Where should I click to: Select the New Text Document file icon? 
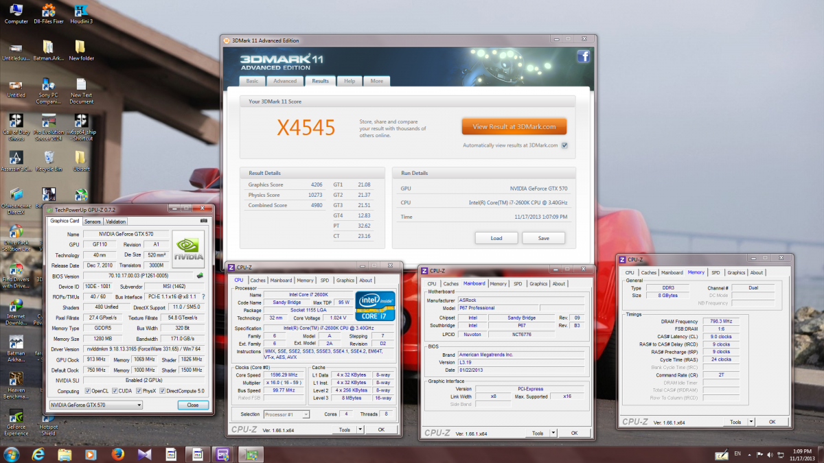coord(81,91)
